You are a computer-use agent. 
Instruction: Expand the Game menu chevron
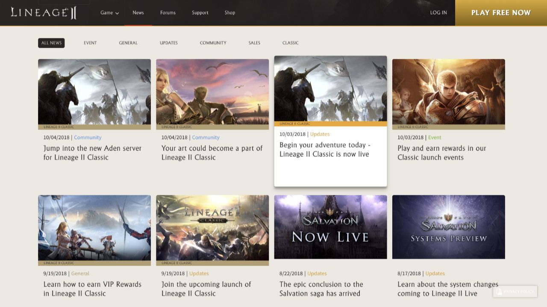[117, 13]
